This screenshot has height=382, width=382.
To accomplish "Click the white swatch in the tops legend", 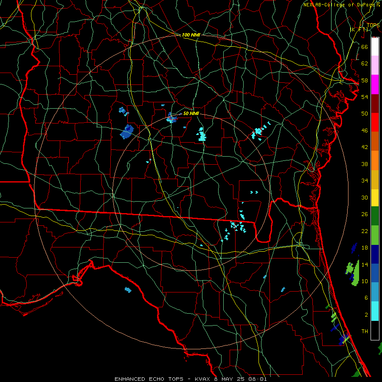I will (375, 47).
